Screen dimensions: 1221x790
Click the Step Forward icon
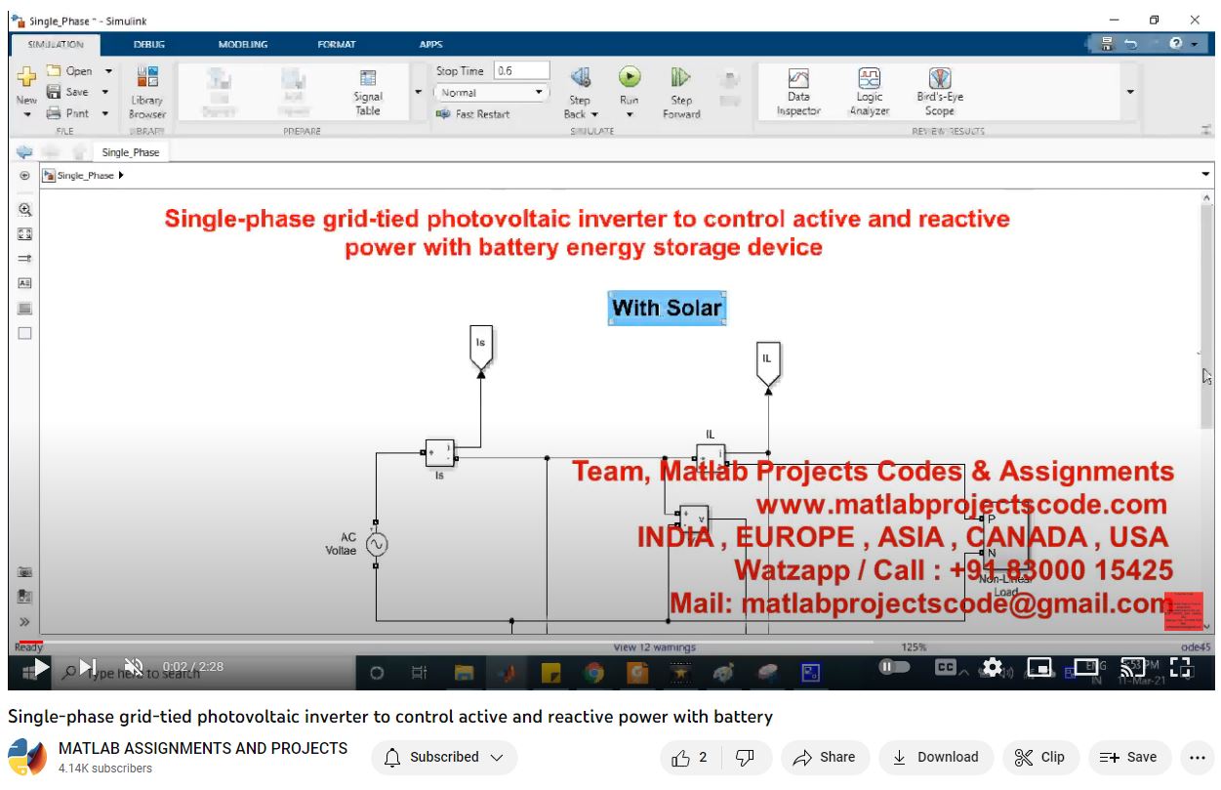point(680,77)
